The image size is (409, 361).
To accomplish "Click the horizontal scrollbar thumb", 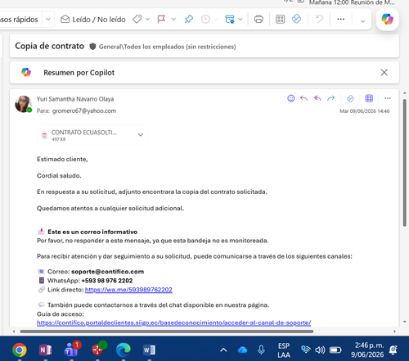I will tap(167, 332).
